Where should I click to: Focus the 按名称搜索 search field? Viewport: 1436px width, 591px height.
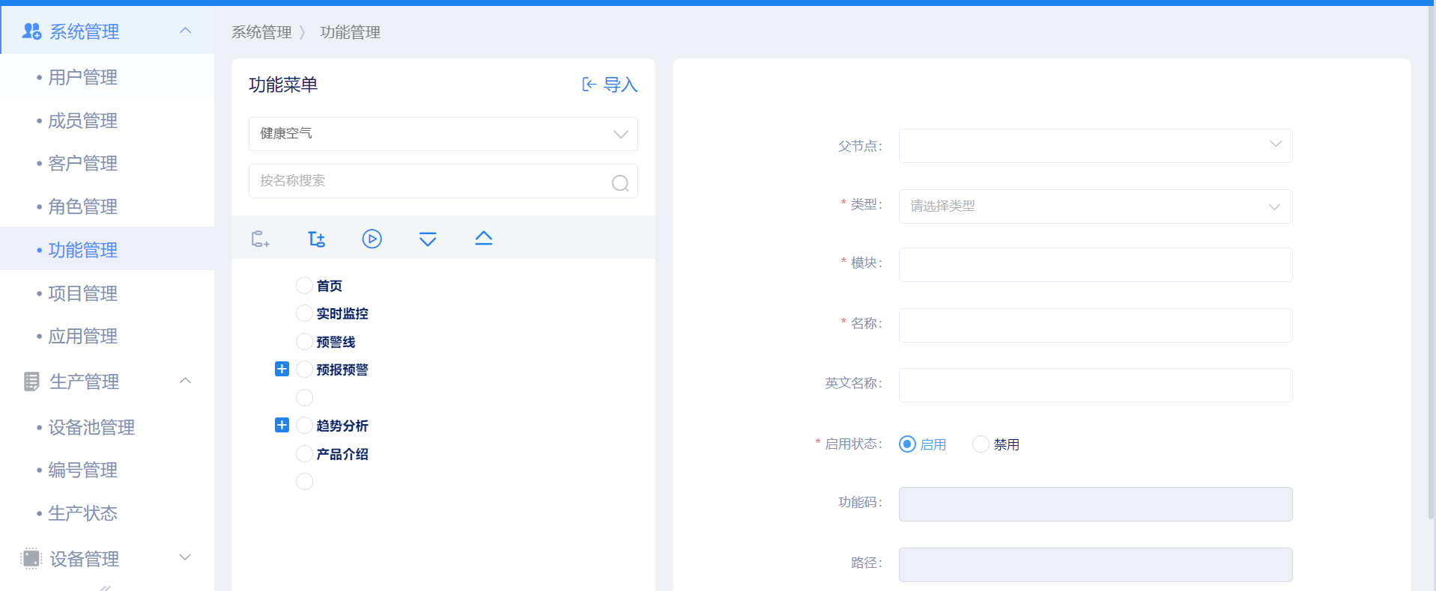point(443,181)
